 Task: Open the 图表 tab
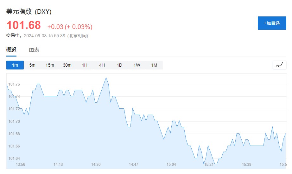coord(34,50)
